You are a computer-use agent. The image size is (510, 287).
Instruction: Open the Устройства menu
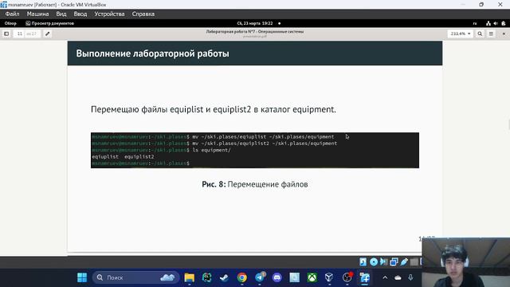click(109, 14)
